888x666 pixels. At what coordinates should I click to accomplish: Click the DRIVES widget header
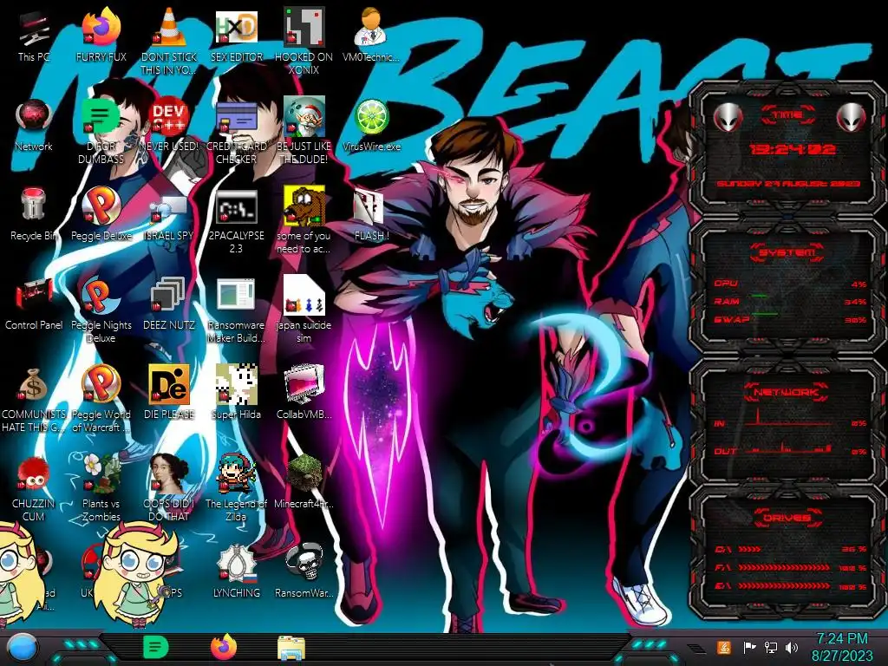[787, 518]
